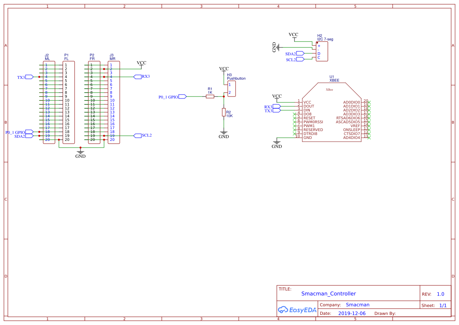This screenshot has height=325, width=459.
Task: Select the RX3 net flag beside header J3
Action: 137,77
